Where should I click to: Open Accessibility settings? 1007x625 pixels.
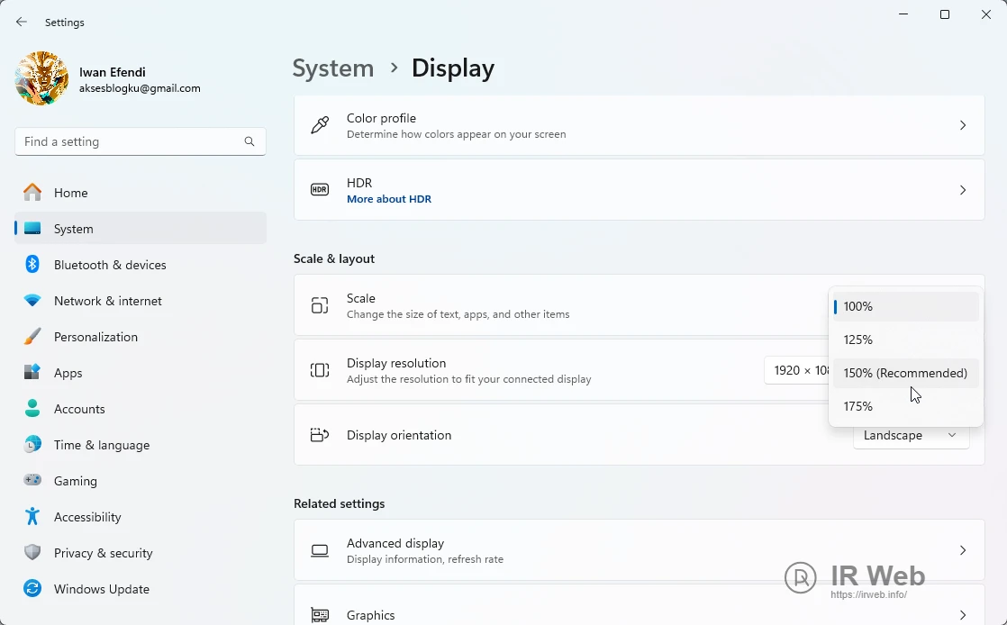pyautogui.click(x=86, y=517)
